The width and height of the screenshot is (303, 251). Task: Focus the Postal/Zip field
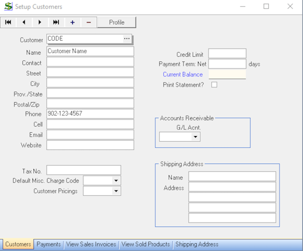click(90, 104)
